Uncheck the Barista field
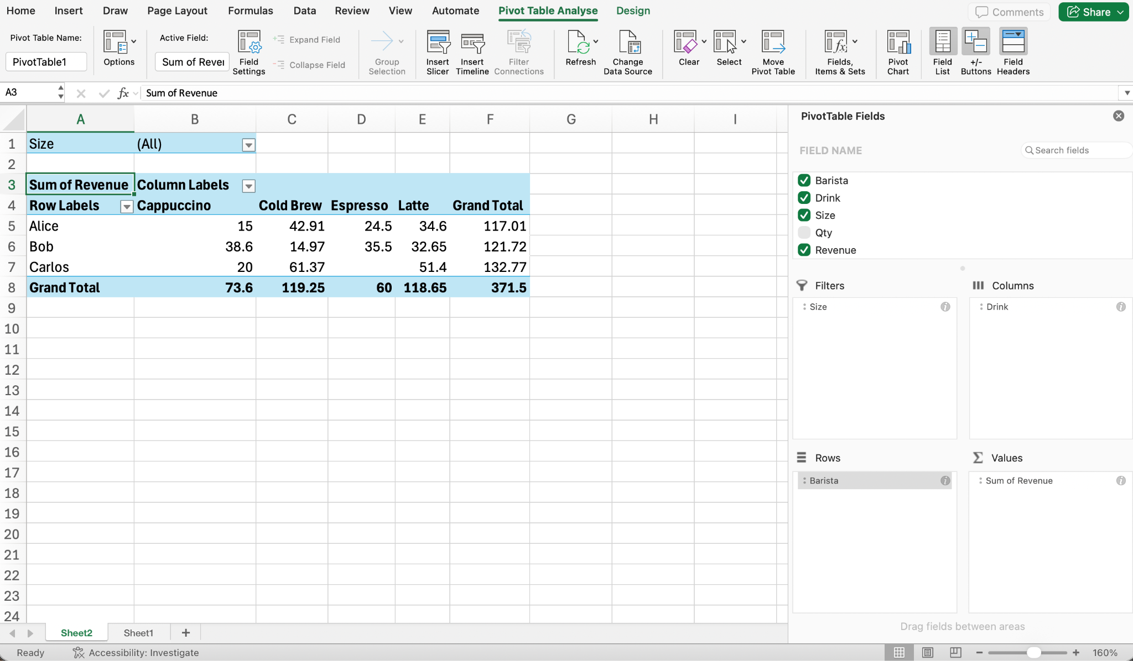 [x=804, y=180]
